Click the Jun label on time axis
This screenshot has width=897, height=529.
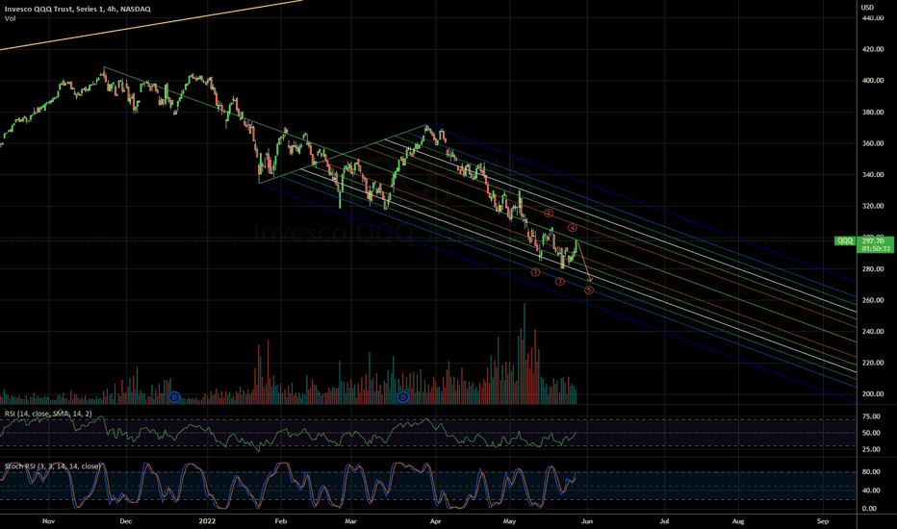pos(587,521)
